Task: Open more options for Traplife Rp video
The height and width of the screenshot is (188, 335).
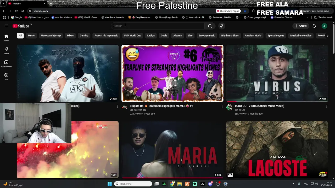Action: click(x=222, y=106)
